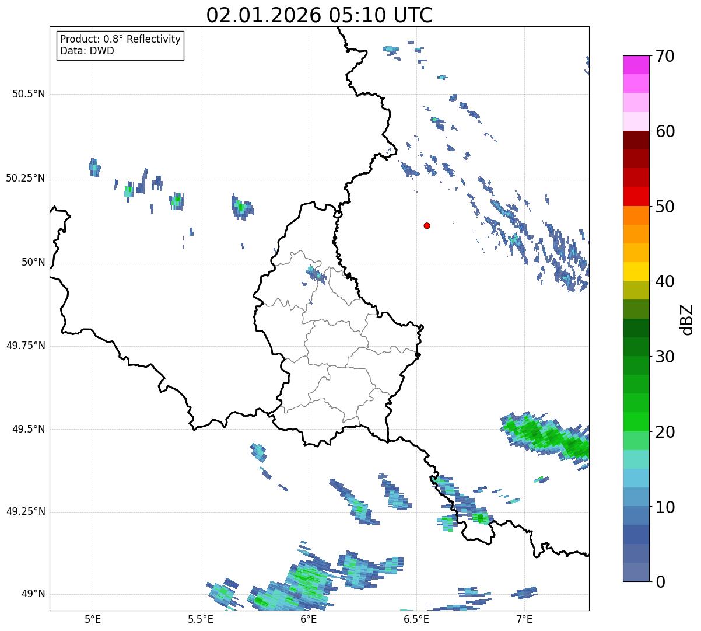Click the colorbar tick value 40
Screen dimensions: 701x631
(665, 281)
